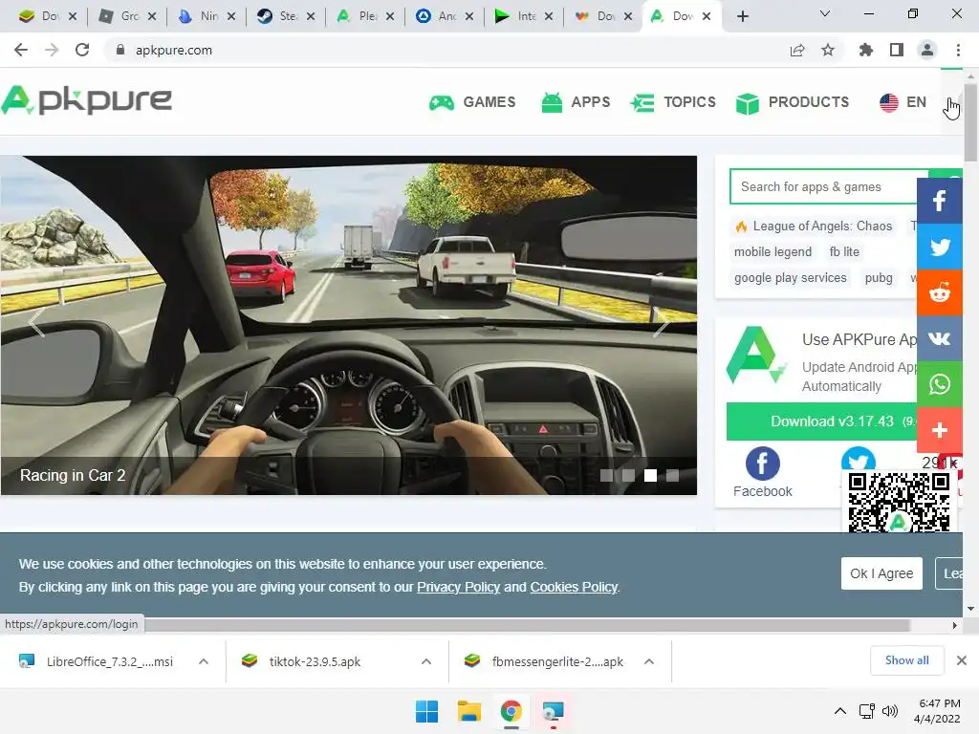Click the apkpure.com address bar
979x734 pixels.
[x=444, y=50]
